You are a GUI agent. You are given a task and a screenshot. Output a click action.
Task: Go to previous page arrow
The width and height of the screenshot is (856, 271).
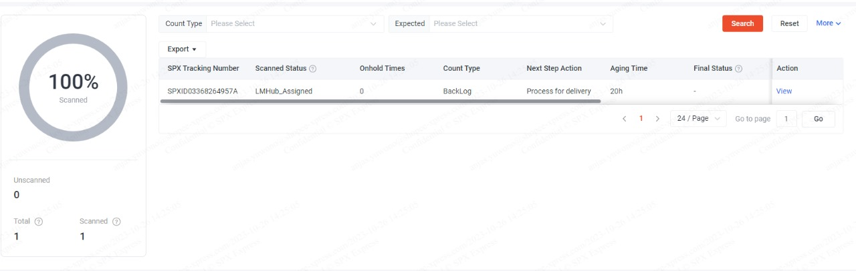pos(624,119)
